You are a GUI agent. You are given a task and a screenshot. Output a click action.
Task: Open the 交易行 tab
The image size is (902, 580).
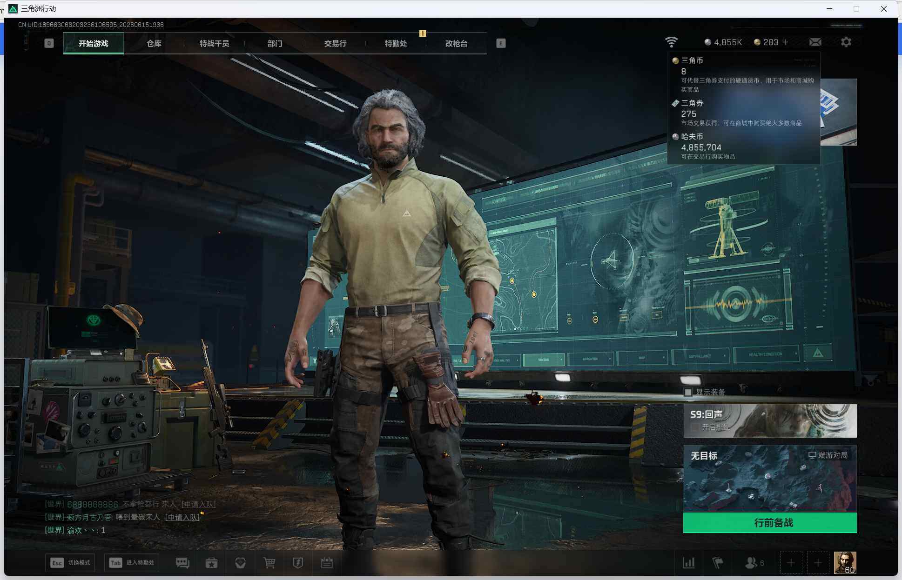point(336,43)
